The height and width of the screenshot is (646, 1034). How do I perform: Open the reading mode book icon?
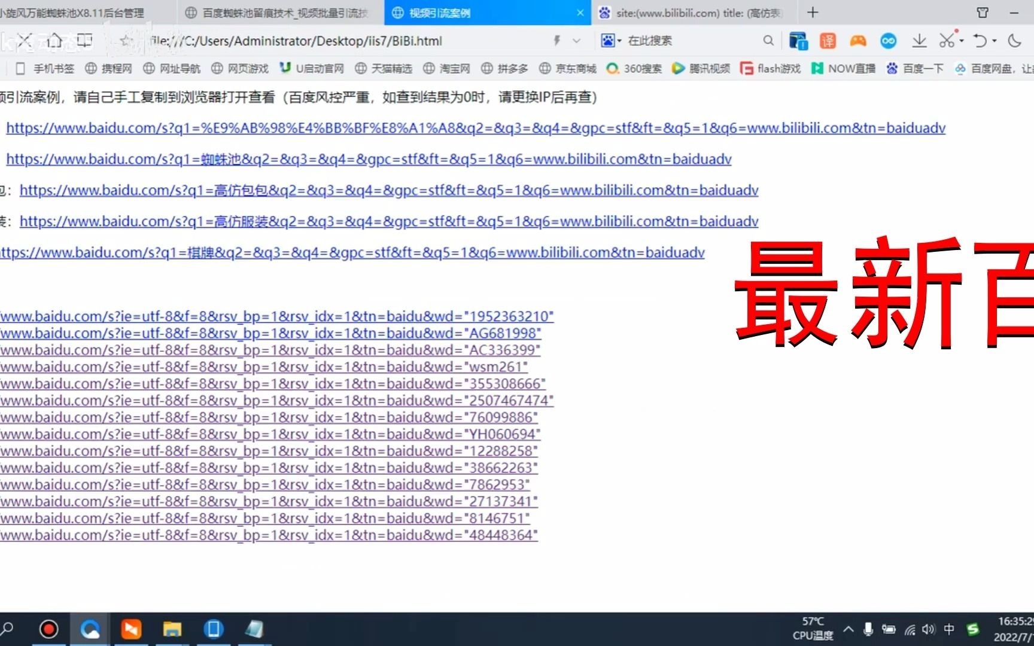tap(85, 41)
